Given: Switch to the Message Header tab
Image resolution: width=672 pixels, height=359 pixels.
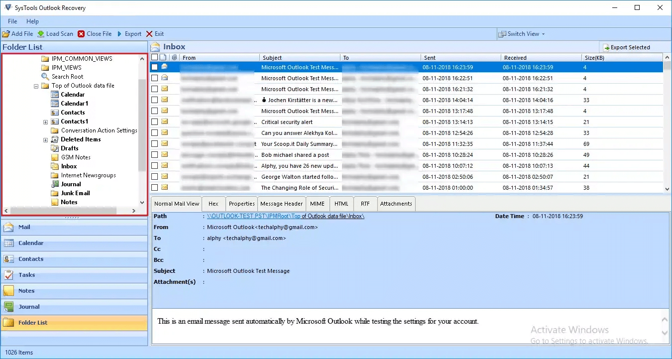Looking at the screenshot, I should 282,204.
